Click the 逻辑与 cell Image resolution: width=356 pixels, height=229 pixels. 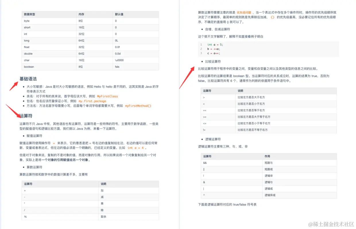[x=299, y=182]
